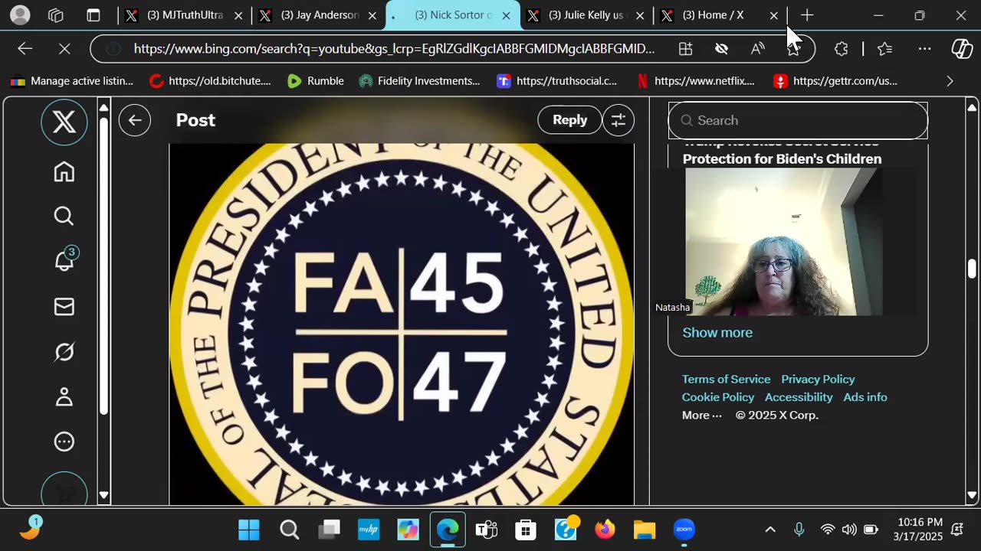This screenshot has height=551, width=981.
Task: Open Windows taskbar search
Action: coord(289,530)
